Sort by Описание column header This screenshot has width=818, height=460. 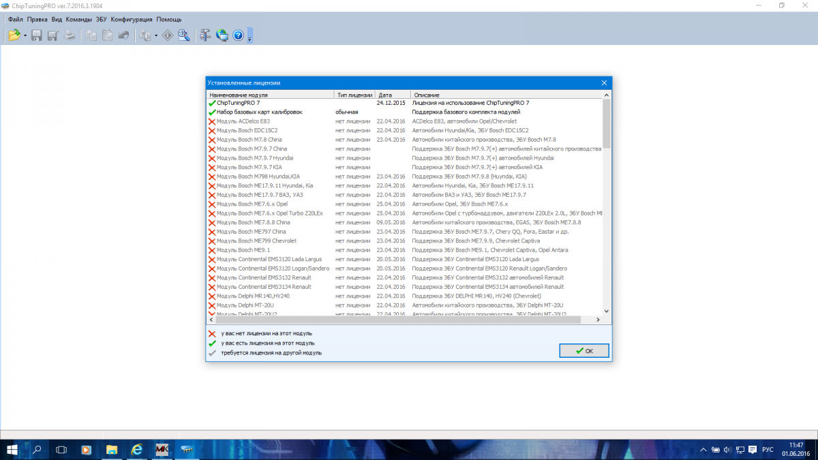pyautogui.click(x=506, y=95)
